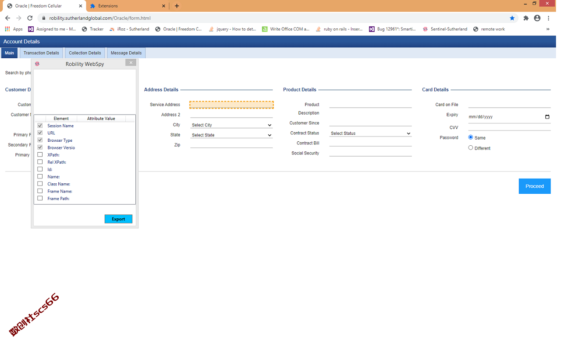Uncheck the Browser Version checkbox
561x350 pixels.
pyautogui.click(x=40, y=147)
